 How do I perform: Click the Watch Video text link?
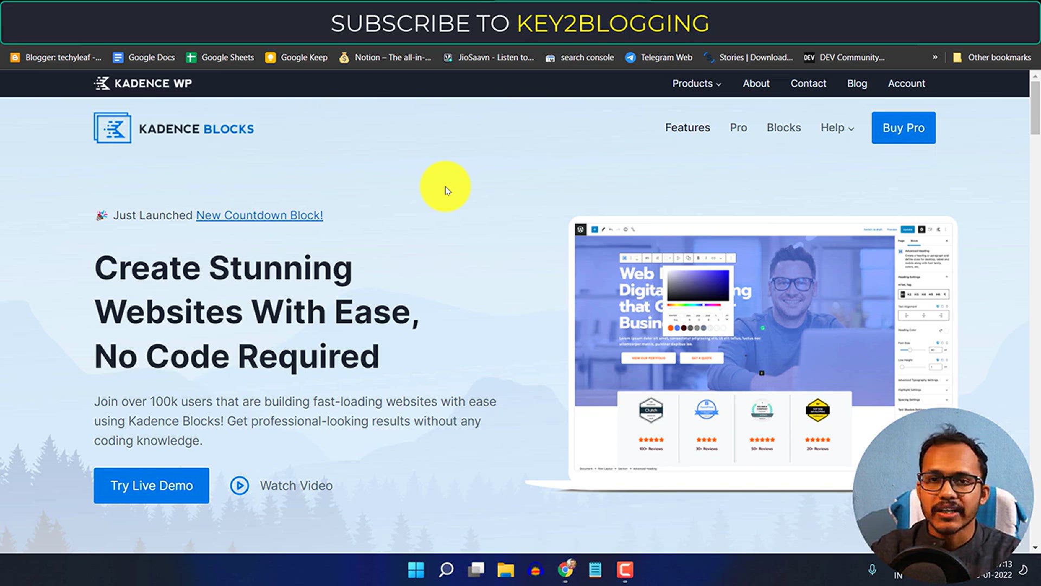(296, 486)
